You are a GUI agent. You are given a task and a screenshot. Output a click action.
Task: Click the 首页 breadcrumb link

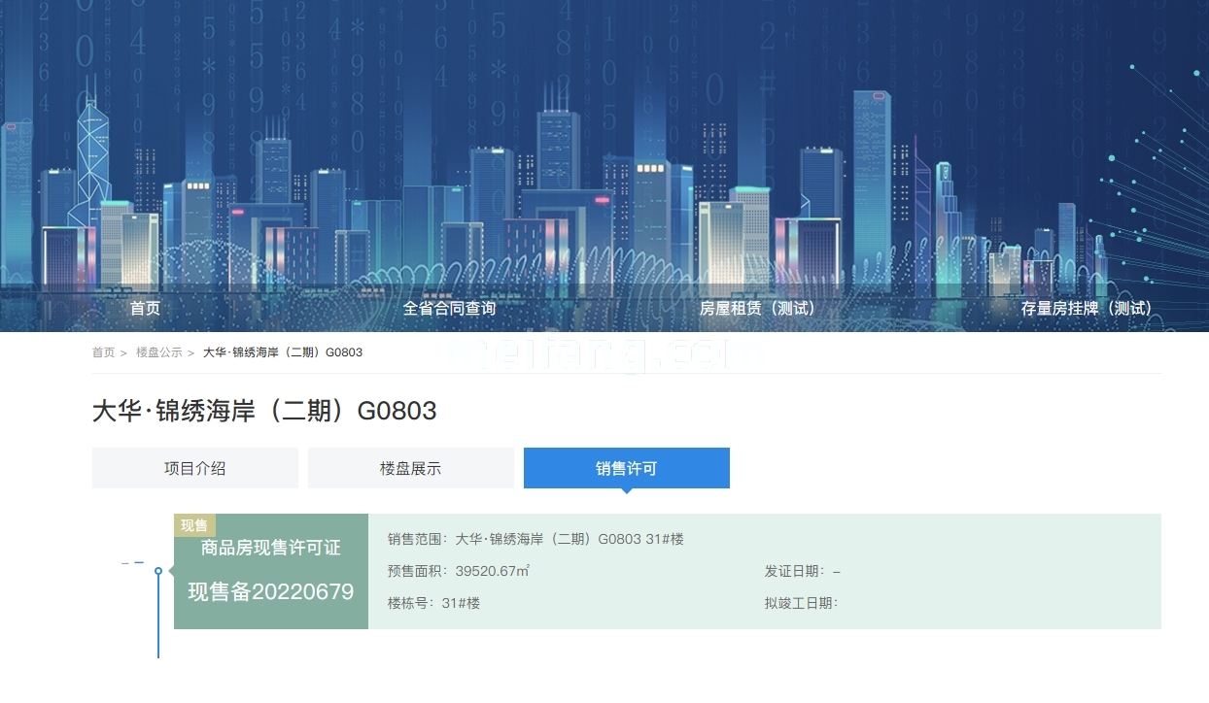[103, 352]
